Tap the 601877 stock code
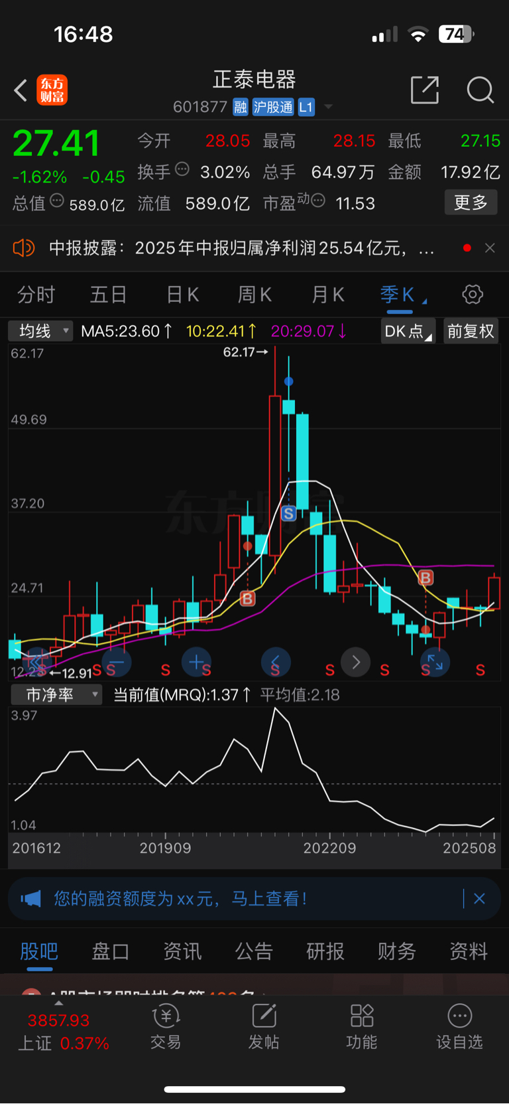 coord(200,107)
